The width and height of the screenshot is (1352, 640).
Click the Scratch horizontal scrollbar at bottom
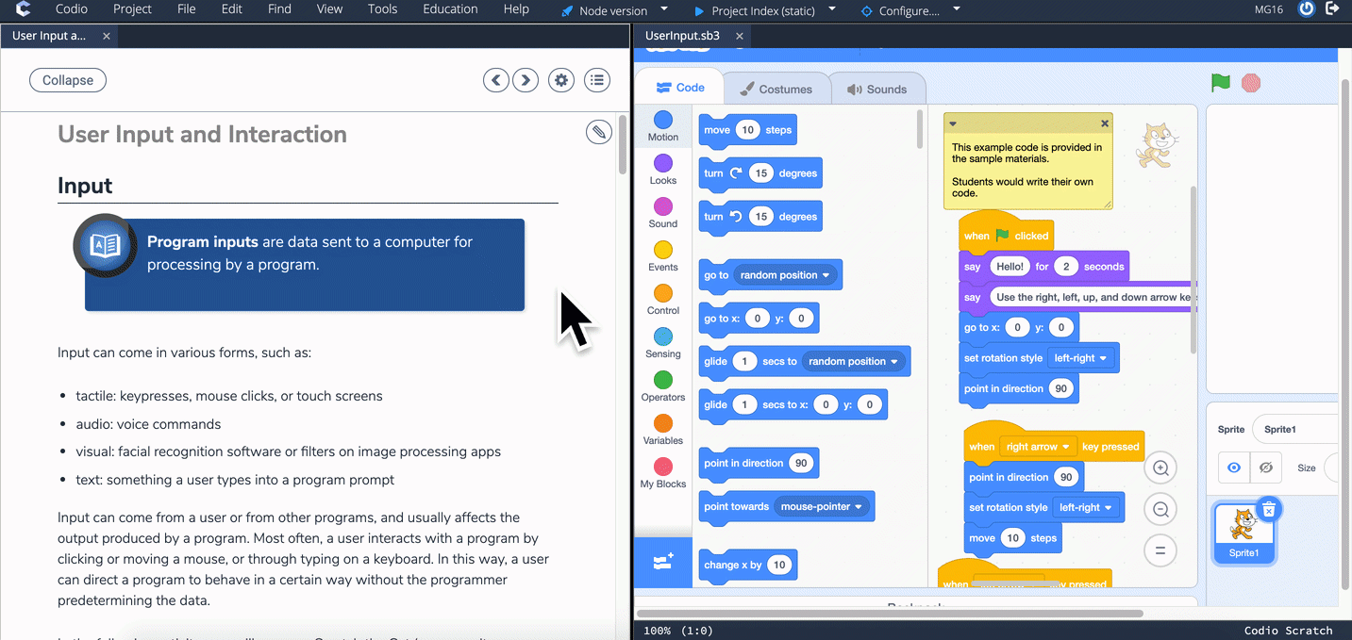click(890, 614)
